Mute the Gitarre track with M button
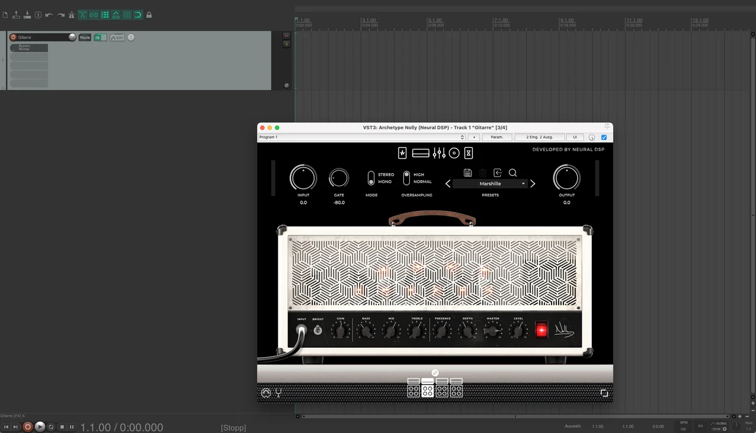This screenshot has width=756, height=433. click(286, 35)
